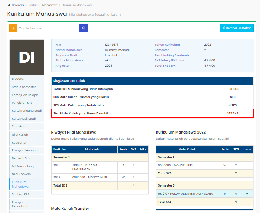The height and width of the screenshot is (213, 260).
Task: Open Nilai Kuliah in sidebar
Action: (27, 135)
